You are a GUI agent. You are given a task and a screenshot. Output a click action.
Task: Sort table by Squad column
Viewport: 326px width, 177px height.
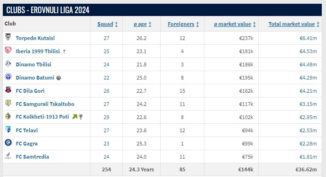click(x=107, y=24)
